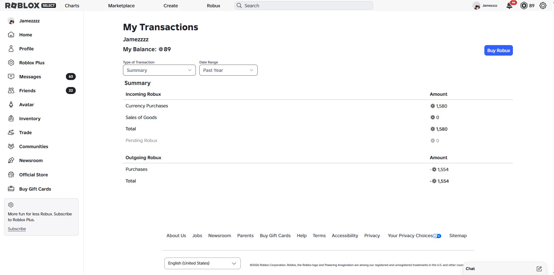Viewport: 554px width, 275px height.
Task: Click the Newsroom icon in sidebar
Action: click(11, 160)
